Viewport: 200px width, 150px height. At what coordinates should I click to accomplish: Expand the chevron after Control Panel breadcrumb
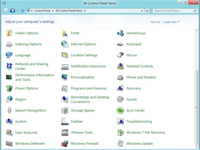(x=53, y=11)
